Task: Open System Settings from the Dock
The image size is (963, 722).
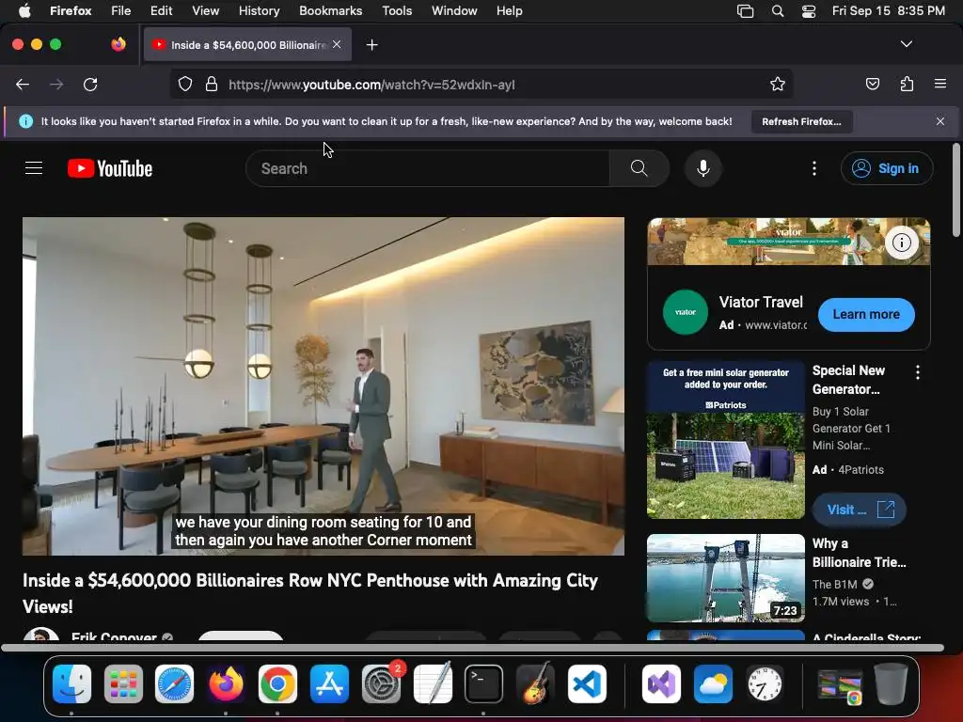Action: tap(382, 683)
